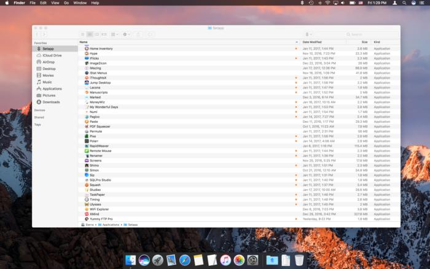Open the Trash in the Dock
The width and height of the screenshot is (430, 269).
(x=299, y=260)
